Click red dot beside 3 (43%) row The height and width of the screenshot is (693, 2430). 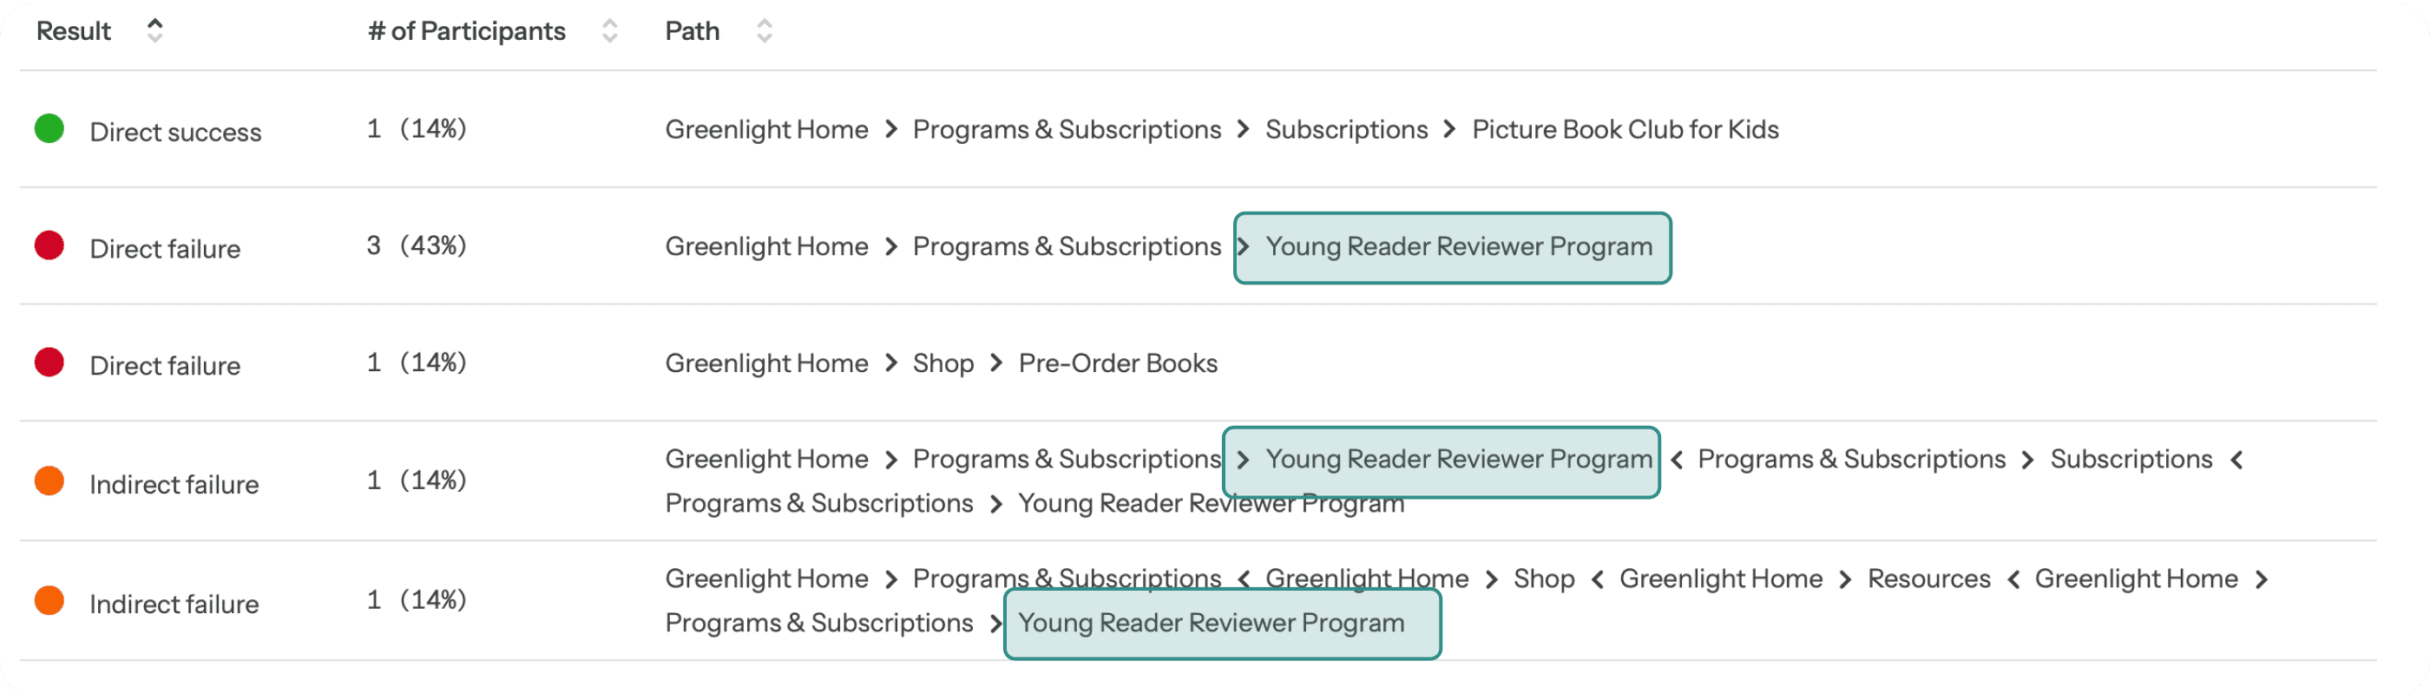coord(49,245)
